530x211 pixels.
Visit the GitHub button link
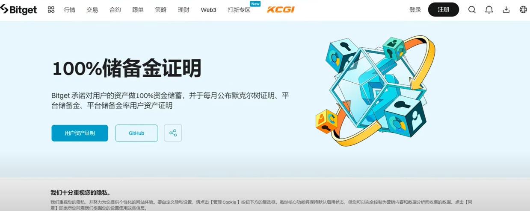tap(136, 133)
